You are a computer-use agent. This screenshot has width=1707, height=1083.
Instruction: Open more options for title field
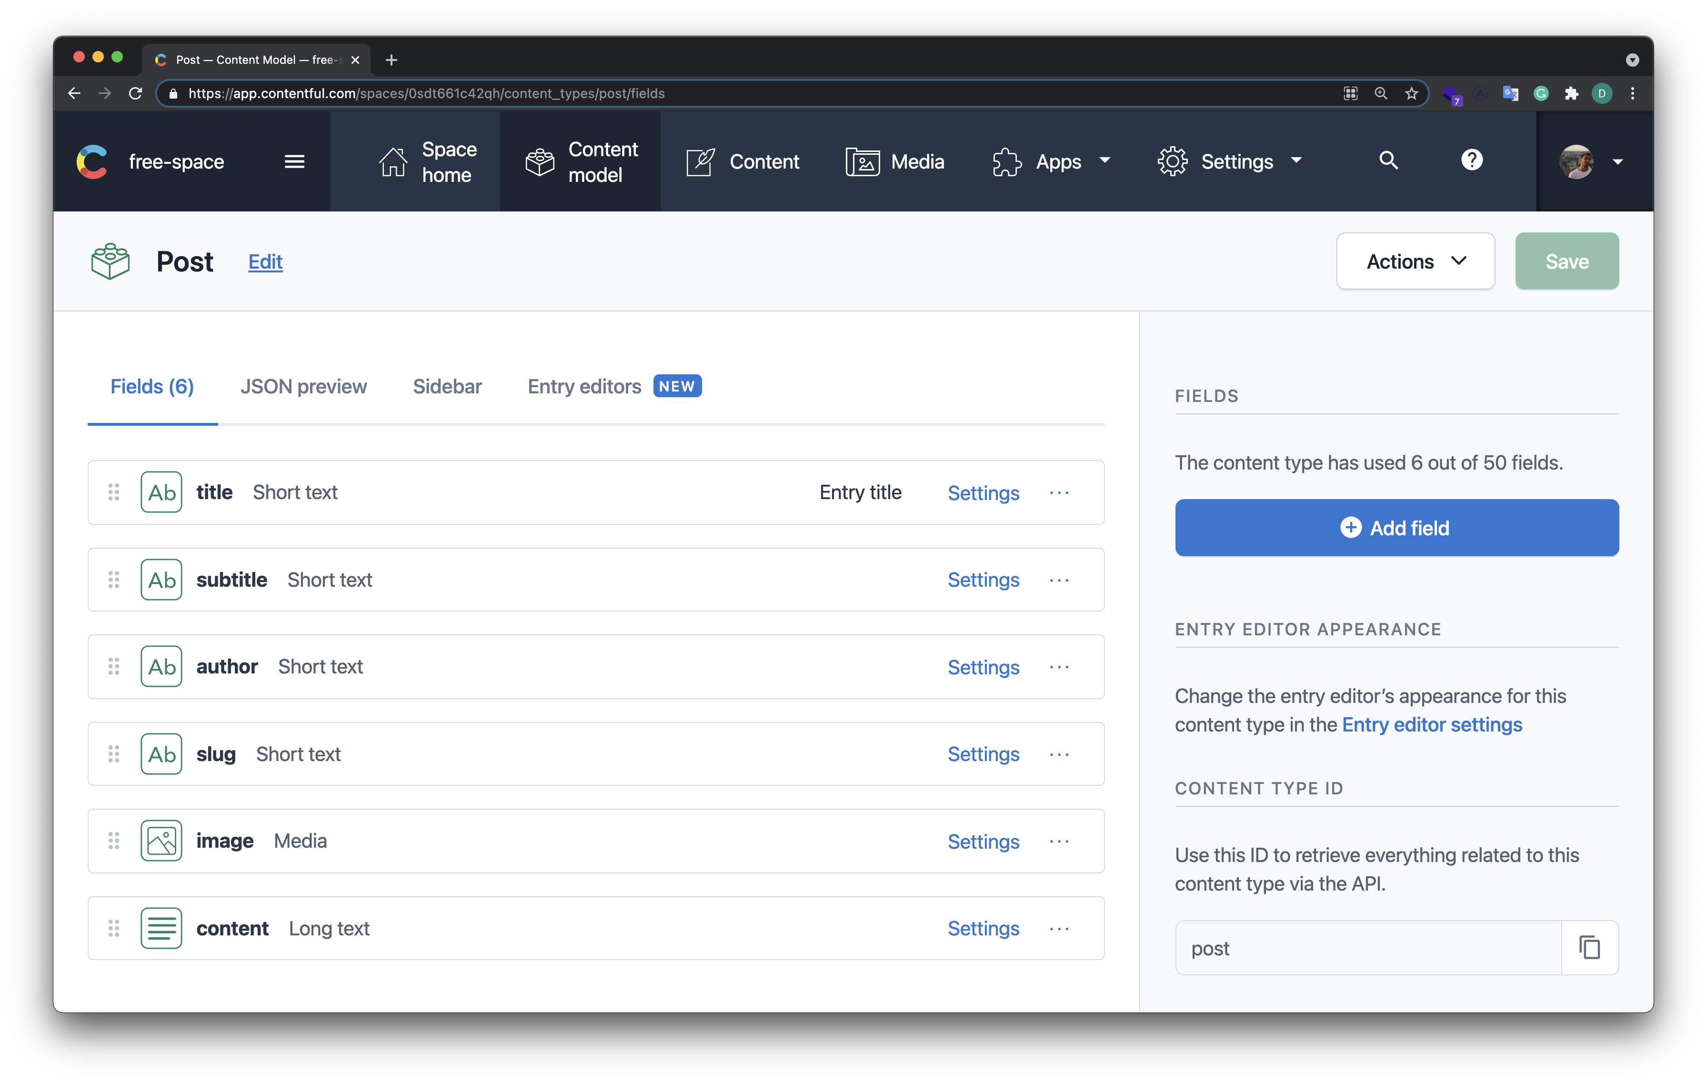click(x=1059, y=492)
